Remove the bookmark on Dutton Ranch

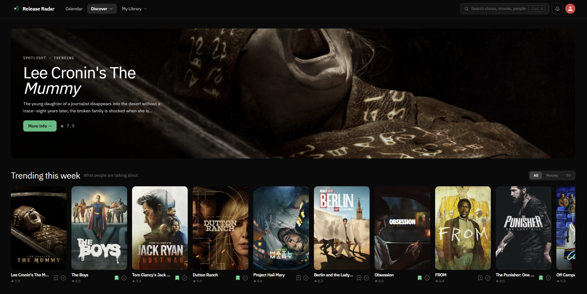point(238,278)
